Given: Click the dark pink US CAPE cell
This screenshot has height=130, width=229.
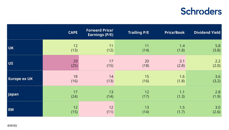Looking at the screenshot, I should pyautogui.click(x=61, y=63).
